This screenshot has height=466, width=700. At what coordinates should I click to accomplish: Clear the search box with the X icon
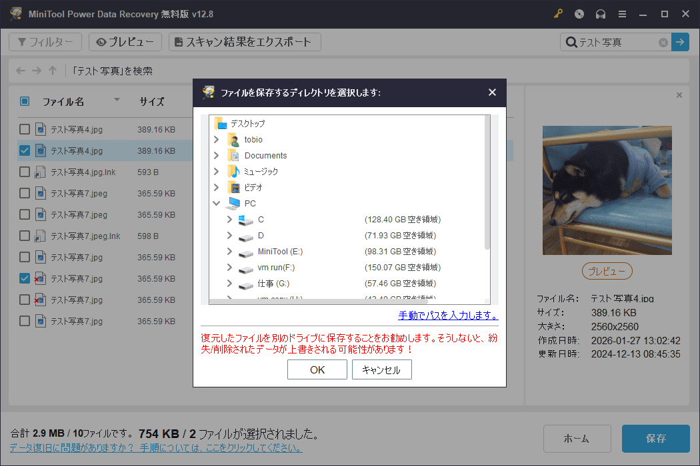coord(663,42)
